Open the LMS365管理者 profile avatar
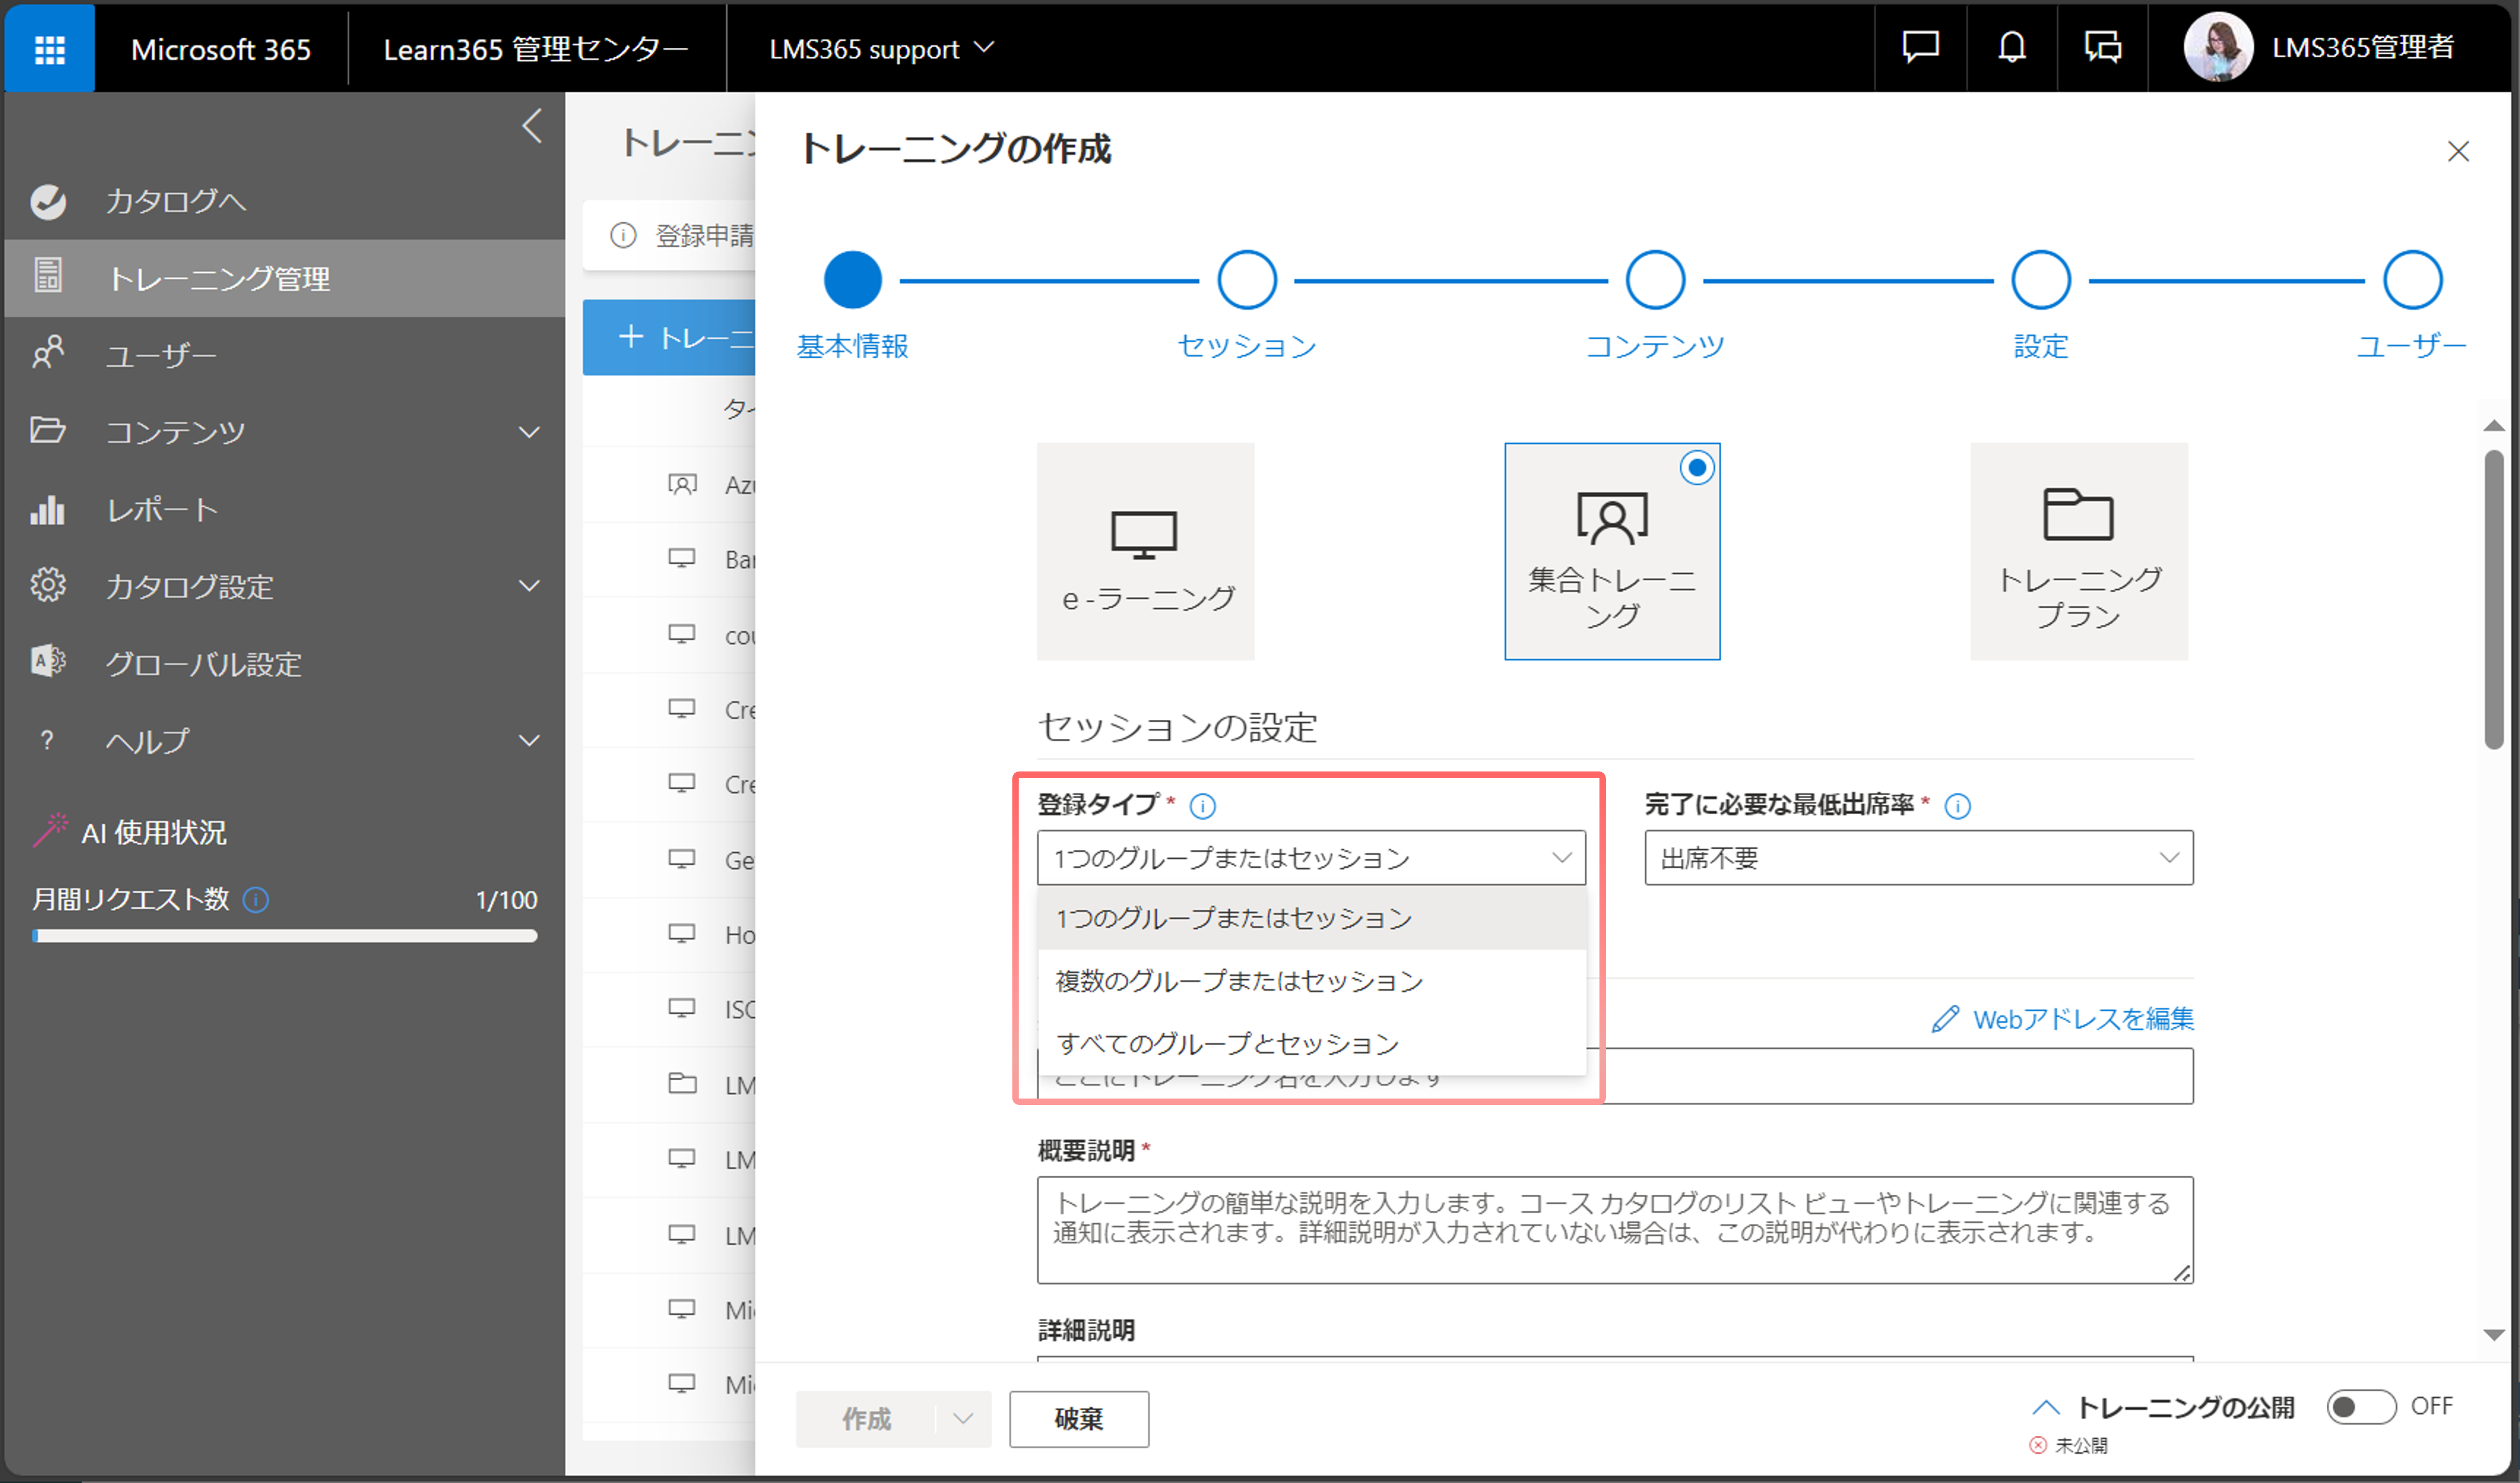Image resolution: width=2520 pixels, height=1483 pixels. coord(2218,47)
